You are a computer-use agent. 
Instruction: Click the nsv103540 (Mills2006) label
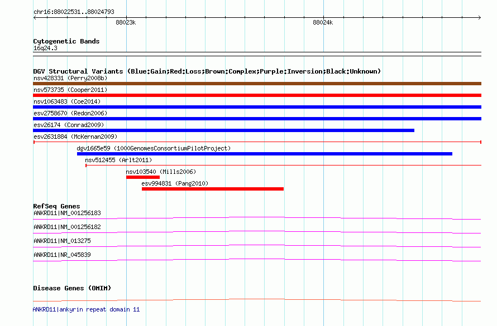[x=161, y=172]
